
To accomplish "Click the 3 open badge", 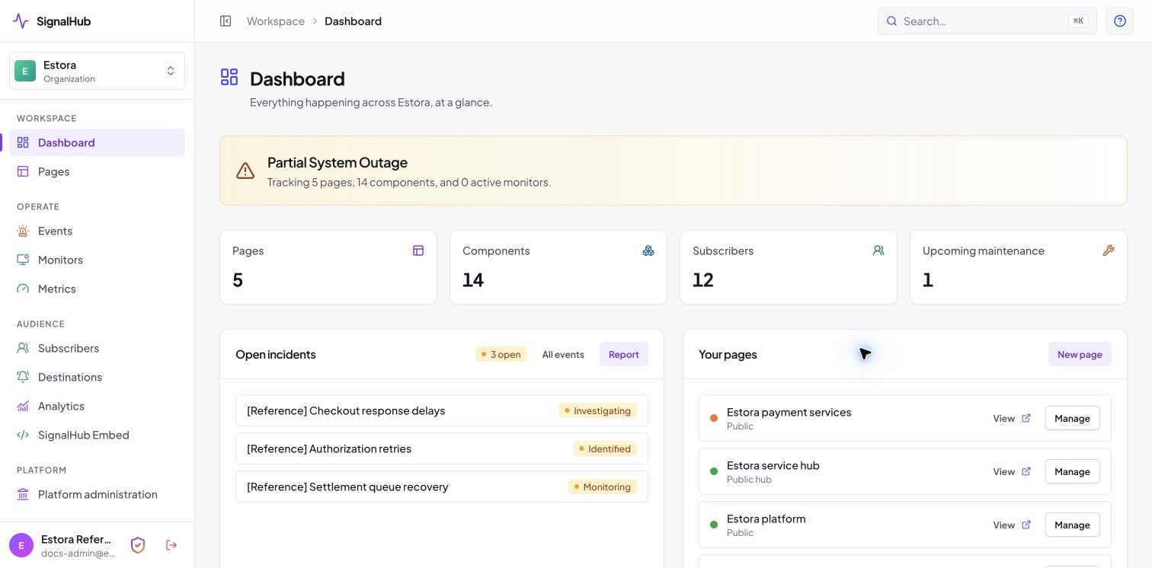I will click(x=501, y=354).
